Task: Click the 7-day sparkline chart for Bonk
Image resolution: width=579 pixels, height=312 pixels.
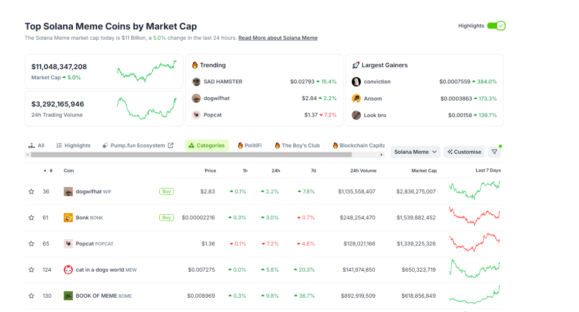Action: click(x=474, y=217)
